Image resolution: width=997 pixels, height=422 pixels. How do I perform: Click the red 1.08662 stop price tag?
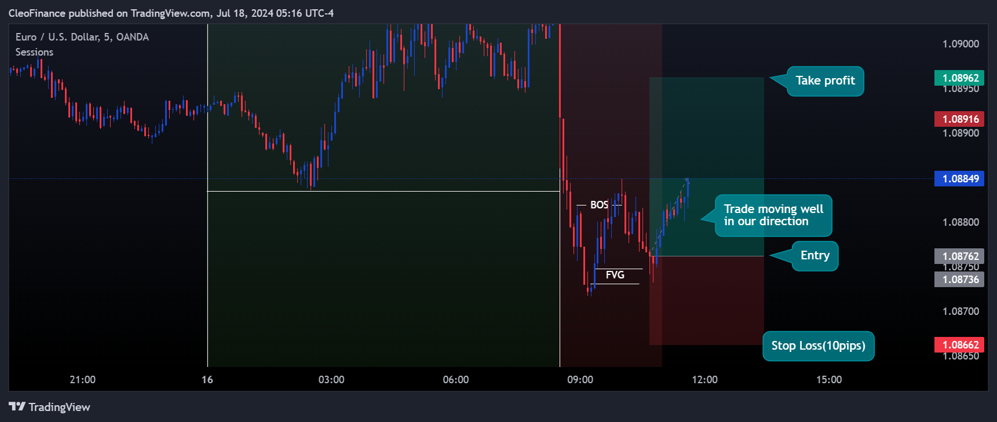click(x=959, y=345)
